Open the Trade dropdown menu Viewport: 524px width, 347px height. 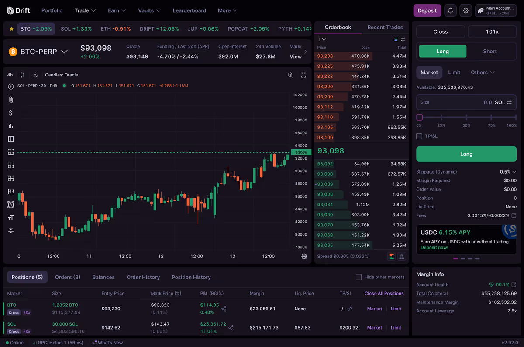85,10
